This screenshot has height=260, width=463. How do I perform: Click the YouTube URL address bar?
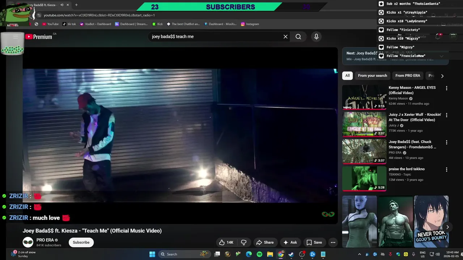99,15
